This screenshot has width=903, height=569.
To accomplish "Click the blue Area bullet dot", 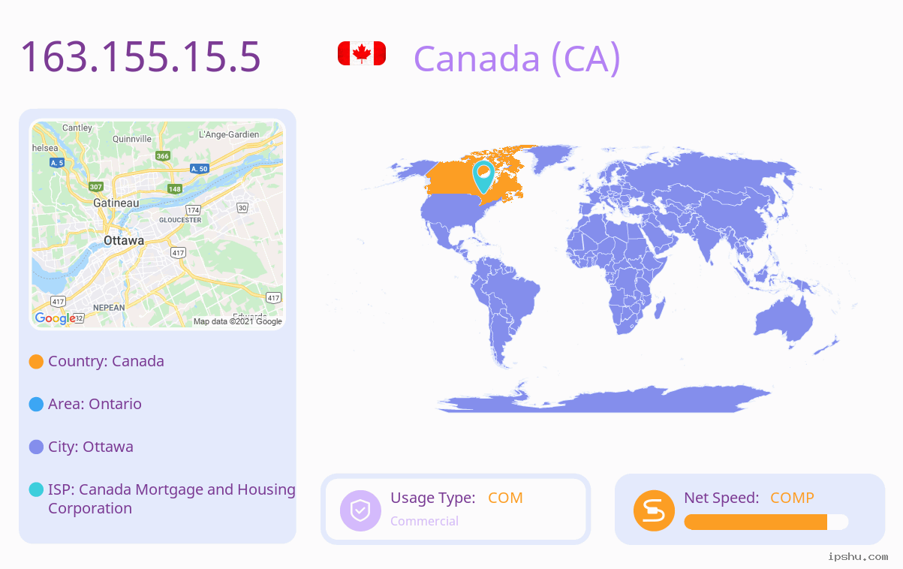I will (x=36, y=405).
